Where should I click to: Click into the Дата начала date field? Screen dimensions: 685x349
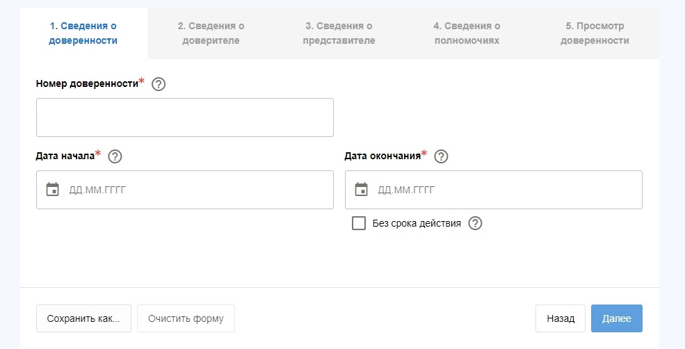coord(195,190)
